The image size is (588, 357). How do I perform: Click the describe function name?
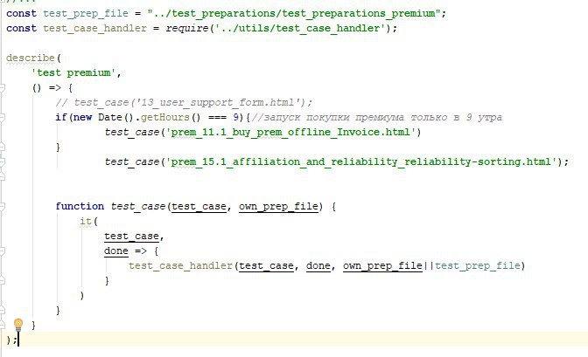[x=31, y=58]
